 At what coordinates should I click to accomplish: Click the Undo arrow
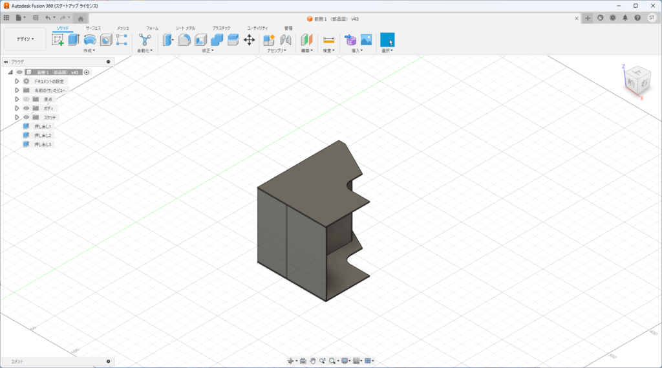[48, 17]
